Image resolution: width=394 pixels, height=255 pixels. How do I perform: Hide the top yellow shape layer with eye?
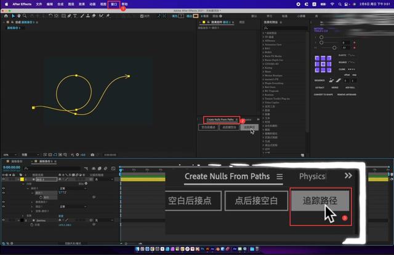click(4, 179)
